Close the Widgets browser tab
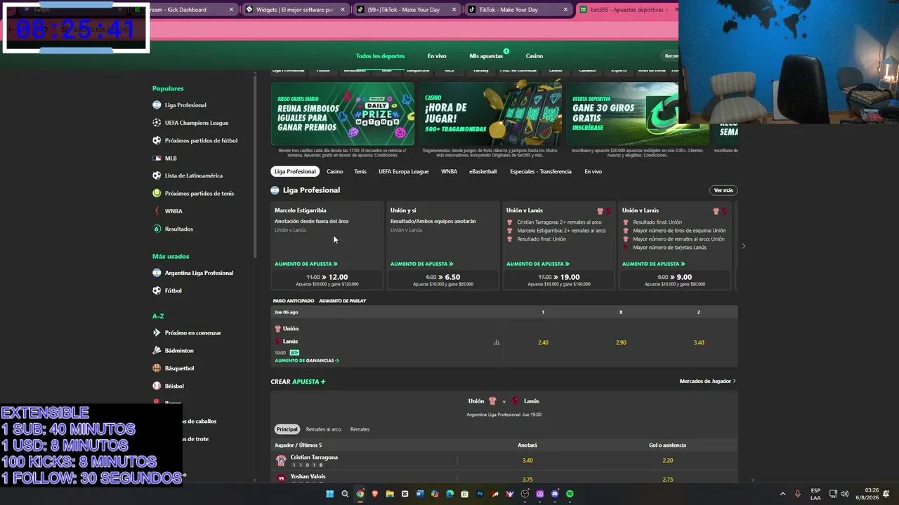899x505 pixels. 342,10
